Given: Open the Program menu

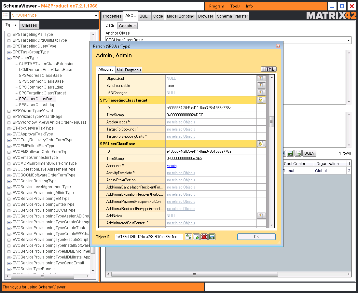Looking at the screenshot, I should (x=216, y=6).
